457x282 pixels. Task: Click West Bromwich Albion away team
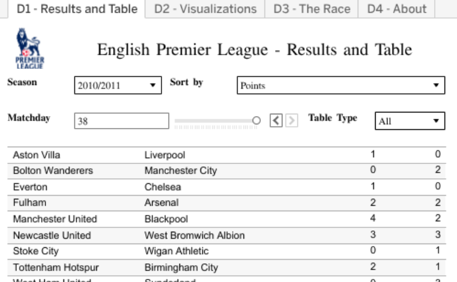(x=194, y=235)
